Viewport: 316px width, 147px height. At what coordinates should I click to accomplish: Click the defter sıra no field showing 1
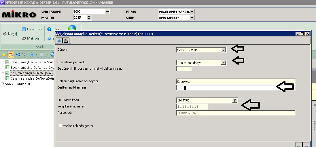click(184, 69)
